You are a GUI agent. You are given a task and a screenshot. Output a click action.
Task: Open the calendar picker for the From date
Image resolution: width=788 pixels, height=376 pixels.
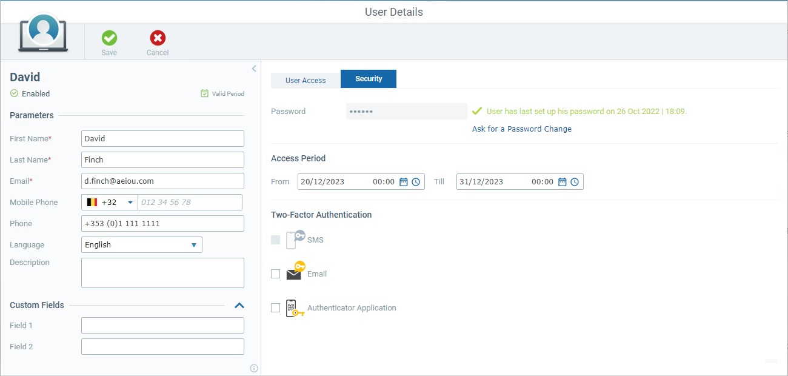(403, 181)
